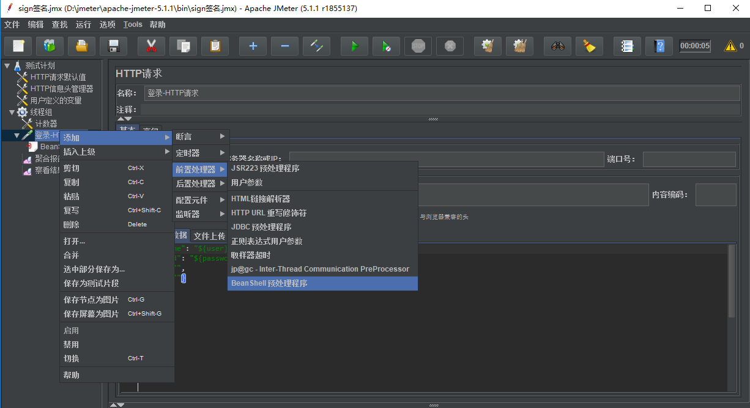Open the 运行 menu

pyautogui.click(x=83, y=24)
